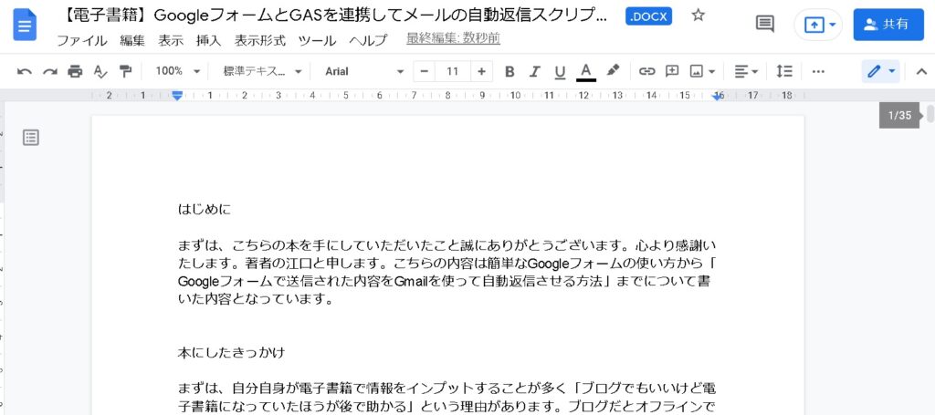Open line spacing options
The height and width of the screenshot is (415, 935).
[784, 71]
